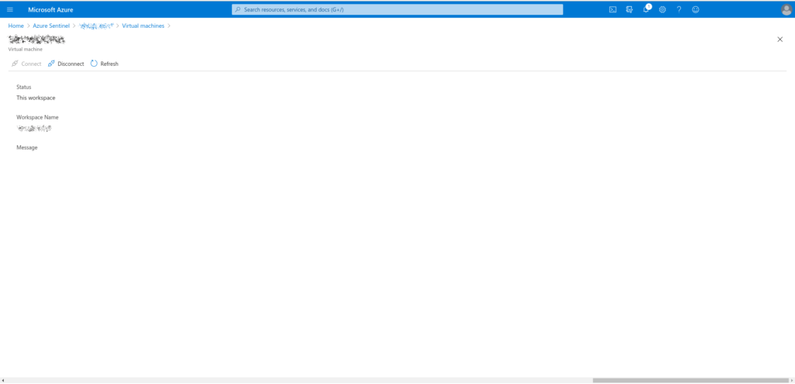
Task: Click the 'Message' label
Action: [27, 147]
